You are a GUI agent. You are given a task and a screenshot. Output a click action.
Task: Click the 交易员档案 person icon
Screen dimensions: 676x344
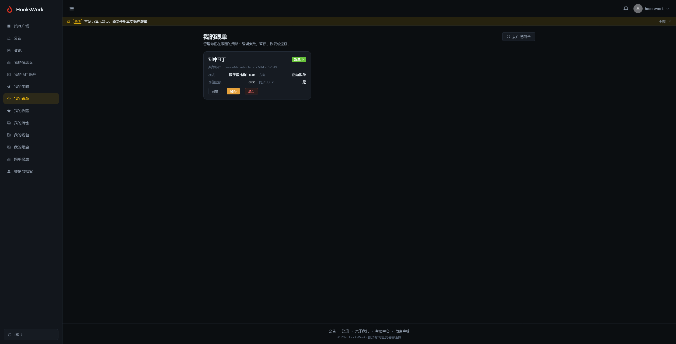coord(9,171)
